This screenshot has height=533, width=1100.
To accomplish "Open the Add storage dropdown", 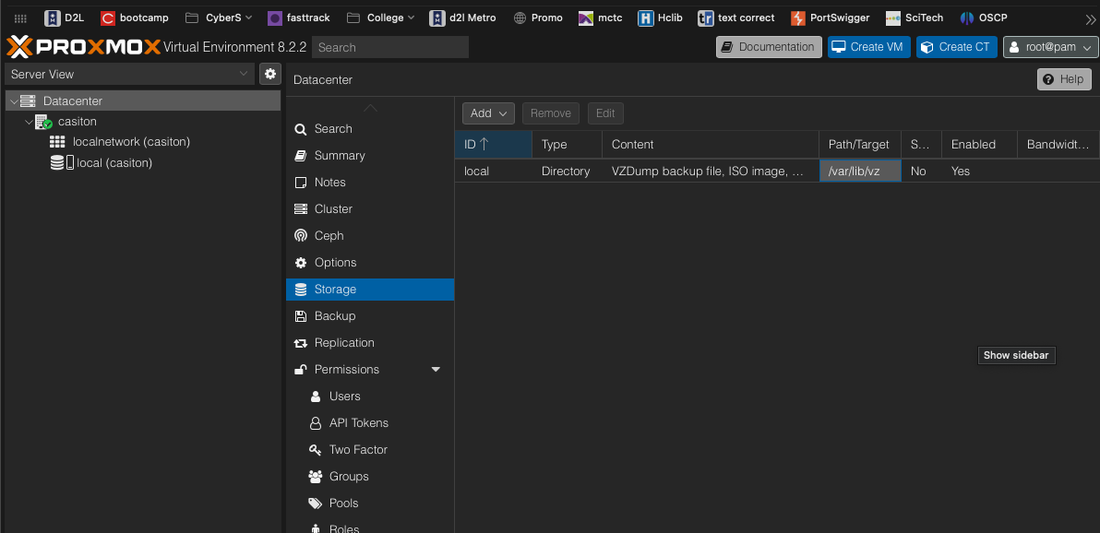I will [x=488, y=113].
